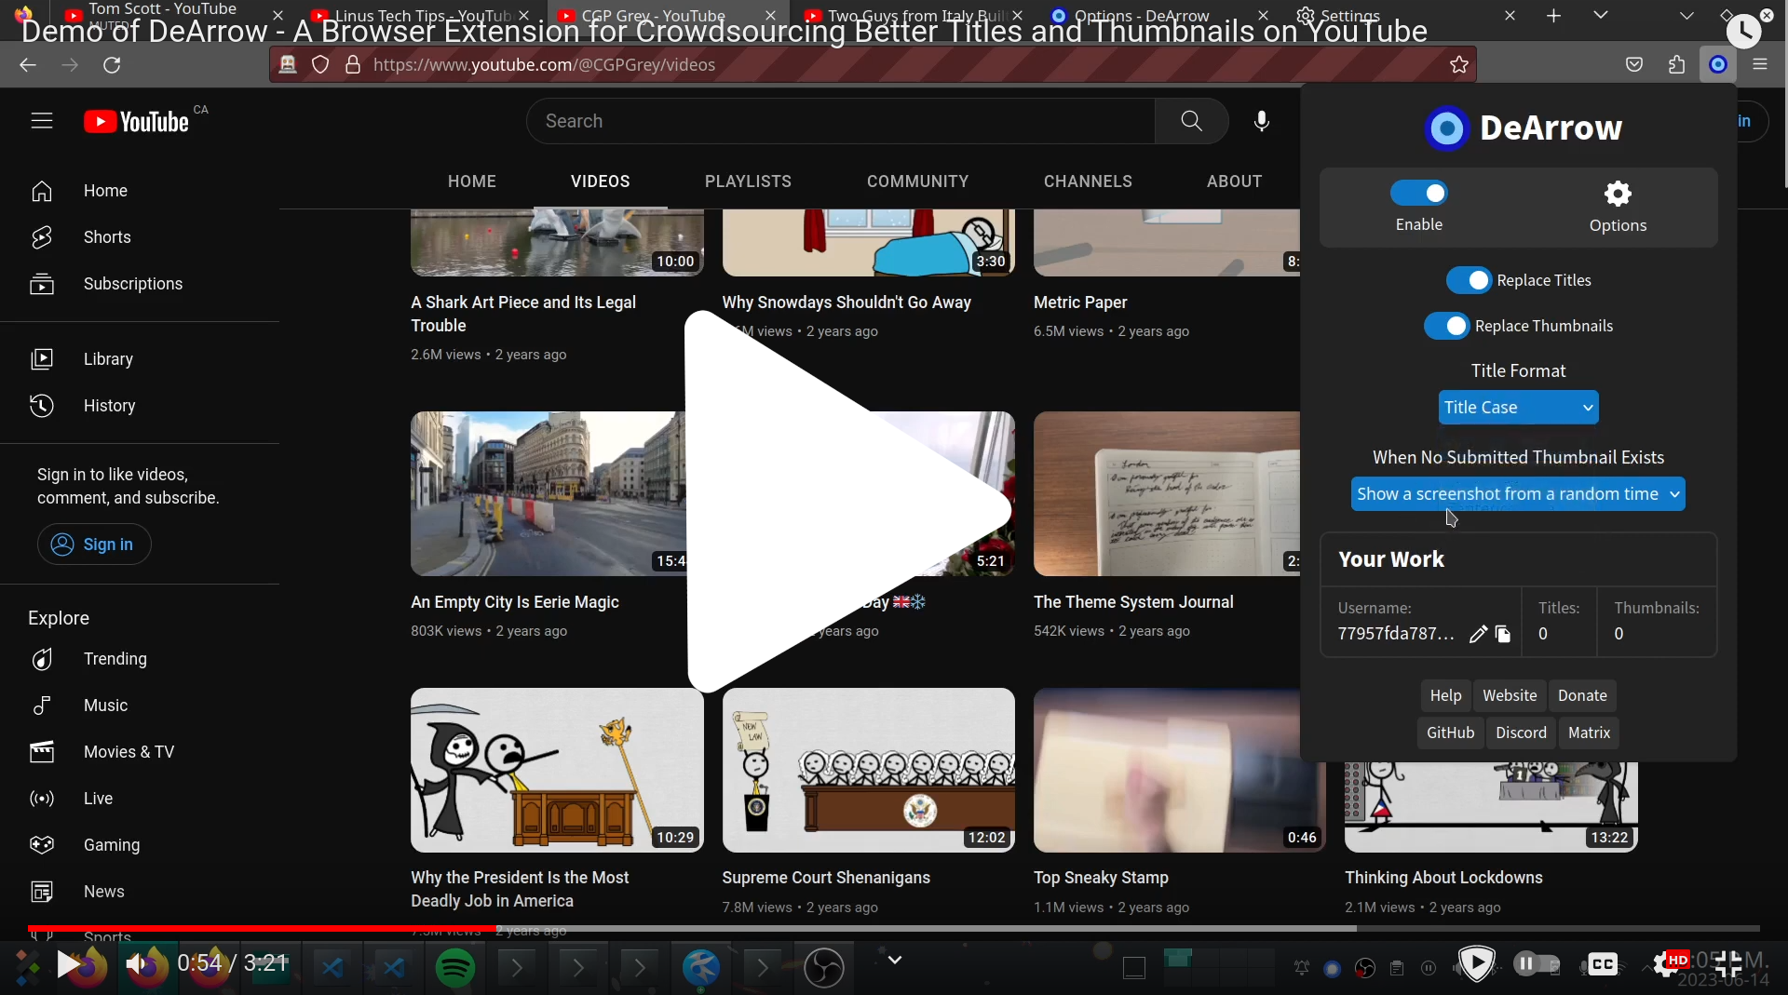
Task: Click the large play button overlay
Action: [847, 503]
